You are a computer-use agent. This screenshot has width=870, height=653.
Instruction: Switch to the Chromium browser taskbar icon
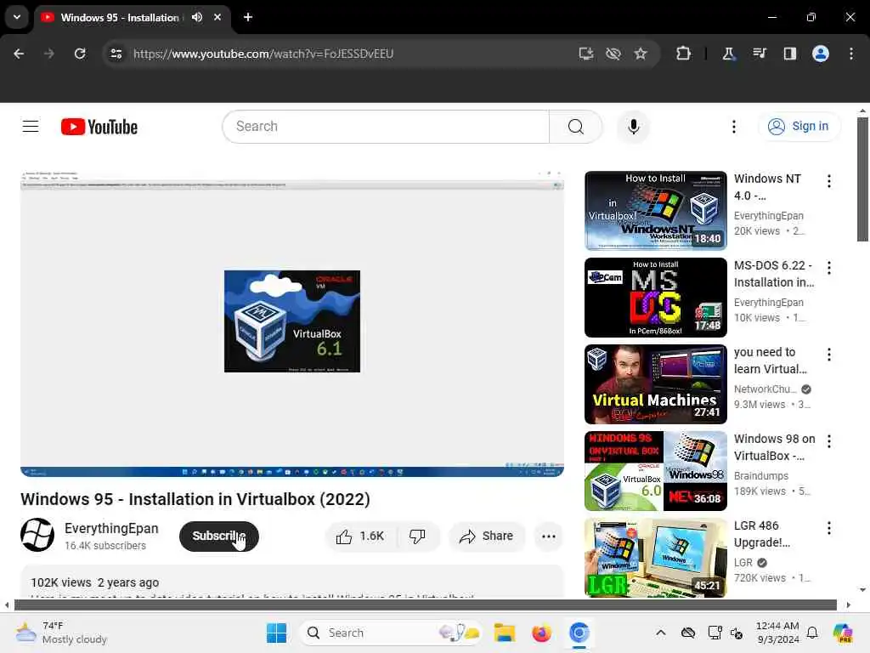(x=578, y=633)
